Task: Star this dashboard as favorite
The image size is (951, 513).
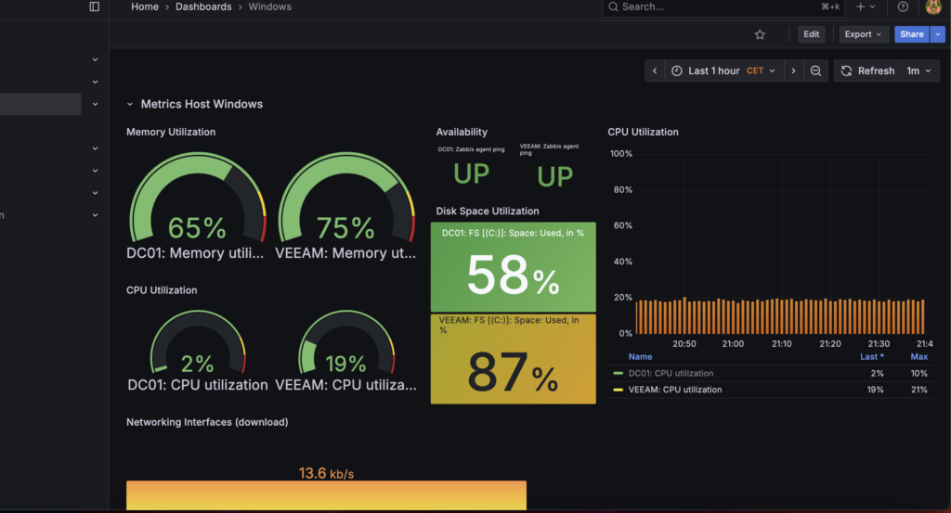Action: [x=760, y=34]
